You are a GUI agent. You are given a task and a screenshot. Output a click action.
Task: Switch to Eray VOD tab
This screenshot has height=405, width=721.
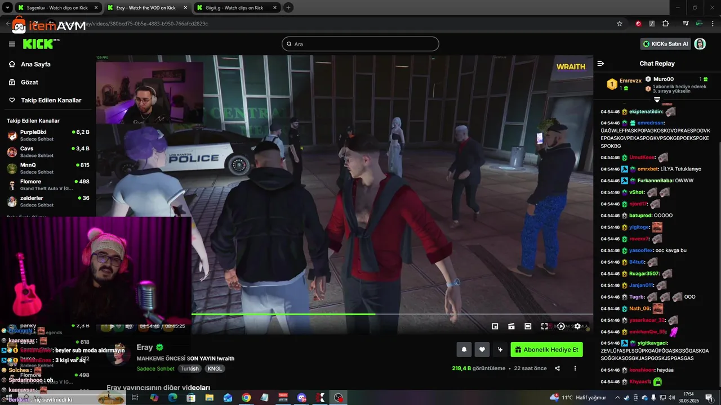point(146,8)
